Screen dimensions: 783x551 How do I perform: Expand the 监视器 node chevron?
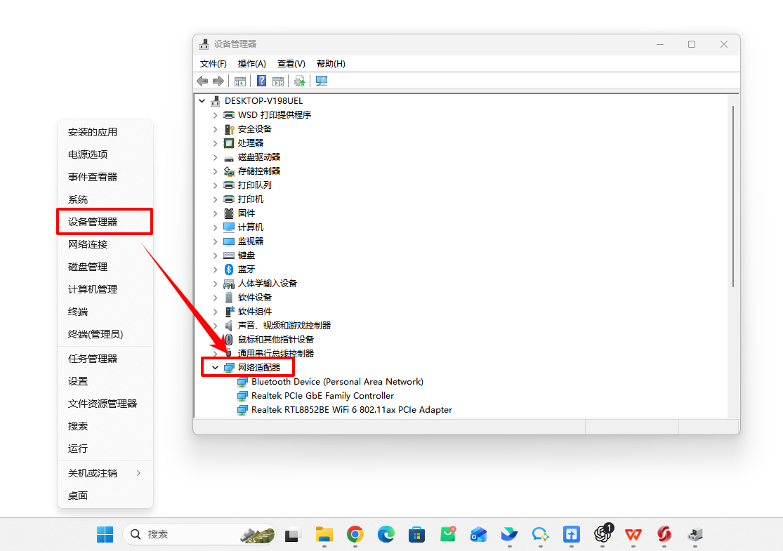pyautogui.click(x=215, y=241)
